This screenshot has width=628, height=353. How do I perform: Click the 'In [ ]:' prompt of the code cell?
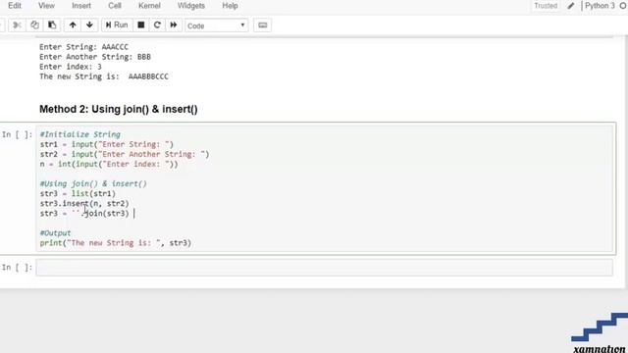pyautogui.click(x=18, y=134)
